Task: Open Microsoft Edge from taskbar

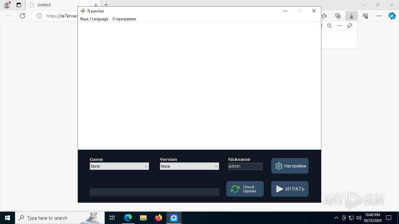Action: (x=128, y=218)
